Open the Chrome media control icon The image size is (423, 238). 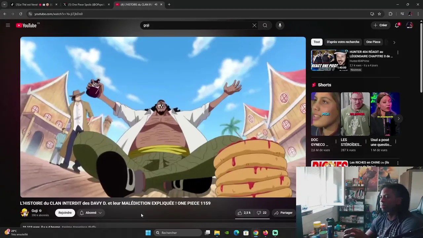tap(402, 14)
